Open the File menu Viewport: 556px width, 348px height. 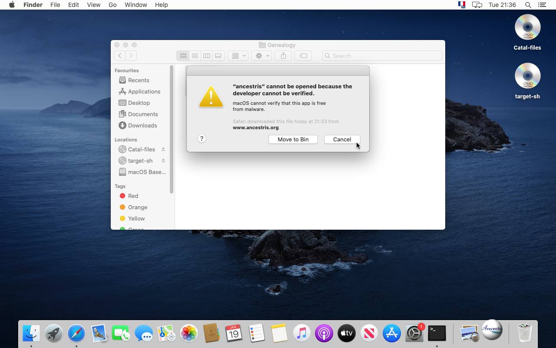(55, 5)
